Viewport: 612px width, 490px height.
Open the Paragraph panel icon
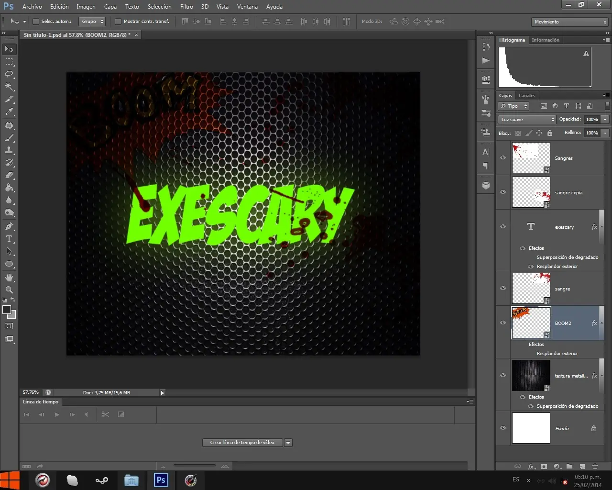(486, 166)
